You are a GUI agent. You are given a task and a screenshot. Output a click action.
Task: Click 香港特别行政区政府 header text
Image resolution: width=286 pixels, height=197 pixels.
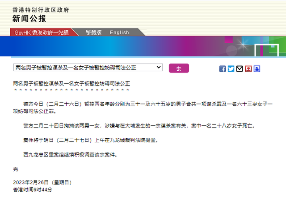coord(41,10)
